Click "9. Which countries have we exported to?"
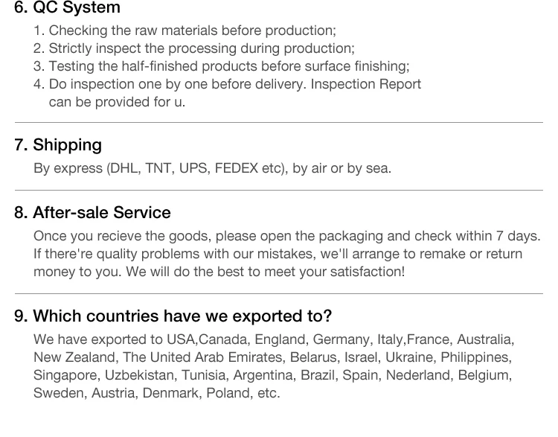The height and width of the screenshot is (437, 558). point(173,316)
